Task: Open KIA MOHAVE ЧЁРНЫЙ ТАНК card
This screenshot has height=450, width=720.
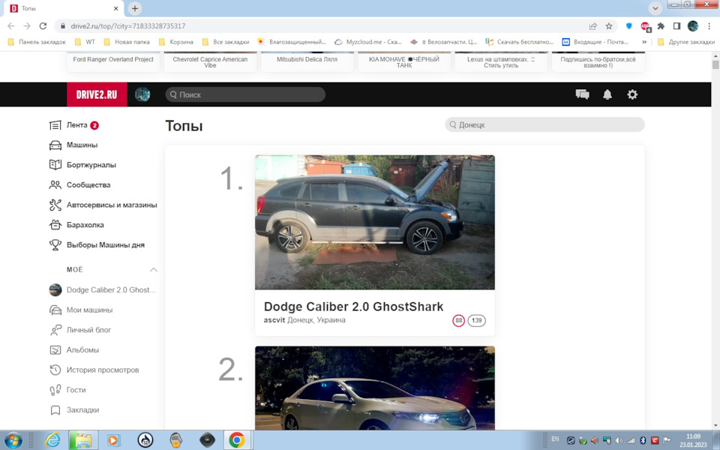Action: (x=404, y=61)
